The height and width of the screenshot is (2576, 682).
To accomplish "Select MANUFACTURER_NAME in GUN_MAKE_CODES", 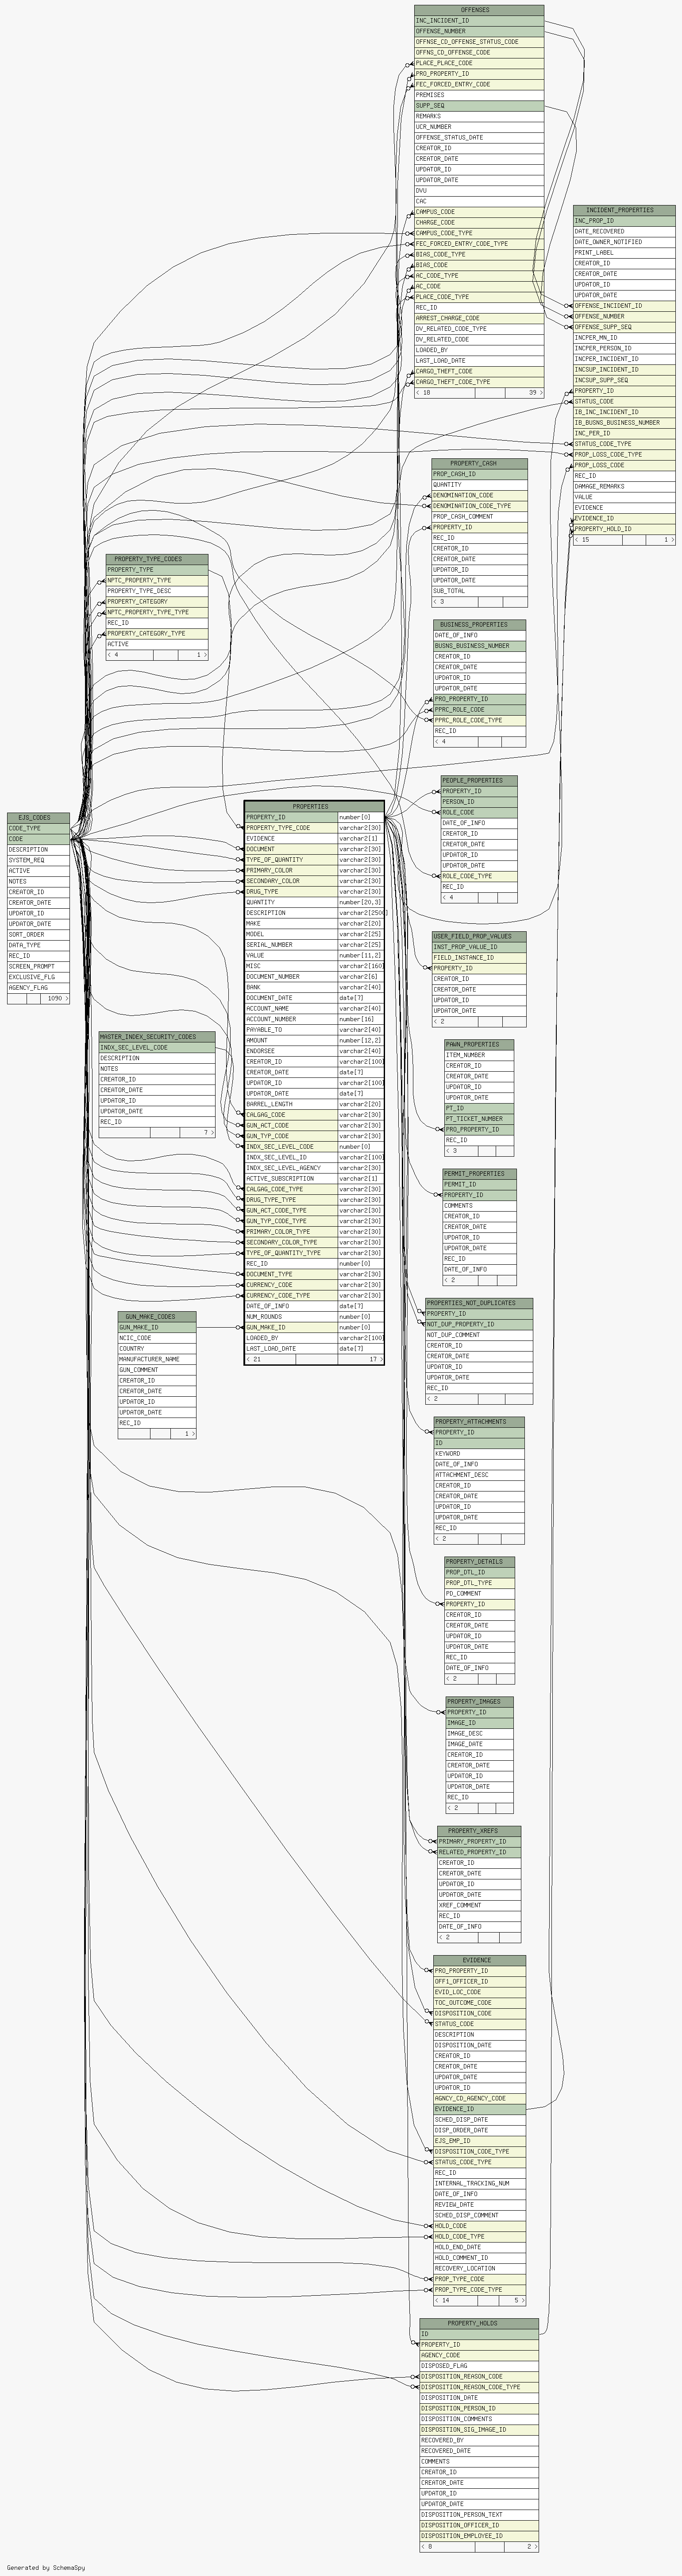I will coord(157,1359).
